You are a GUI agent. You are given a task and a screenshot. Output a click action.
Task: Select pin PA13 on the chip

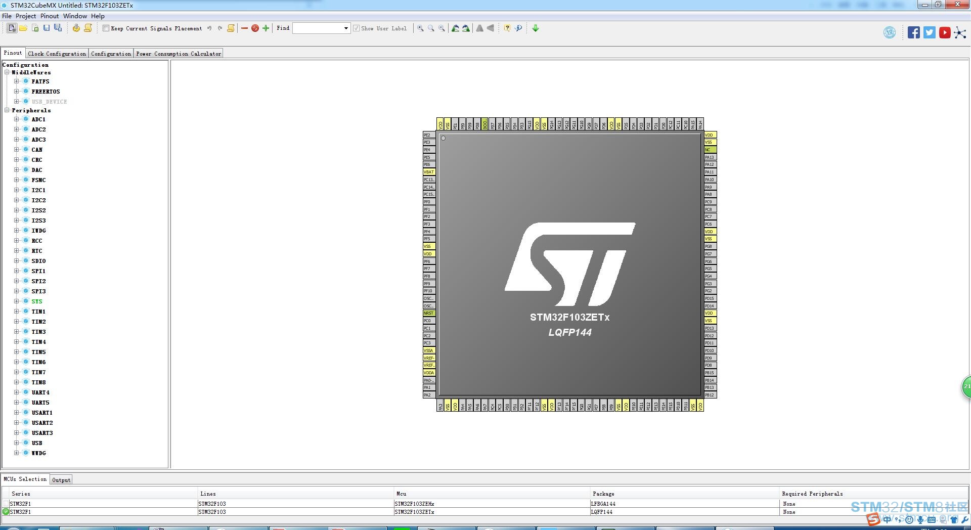(x=711, y=157)
